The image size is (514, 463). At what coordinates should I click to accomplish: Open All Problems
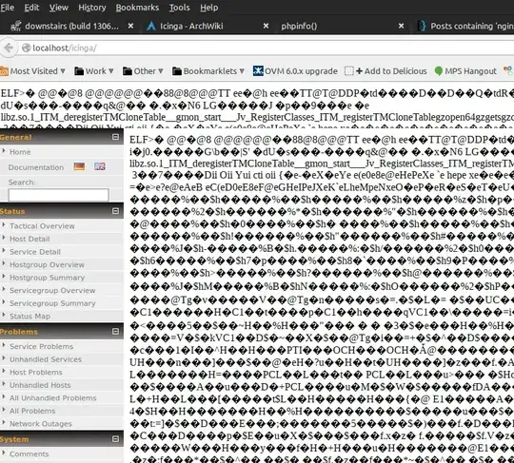[x=32, y=411]
